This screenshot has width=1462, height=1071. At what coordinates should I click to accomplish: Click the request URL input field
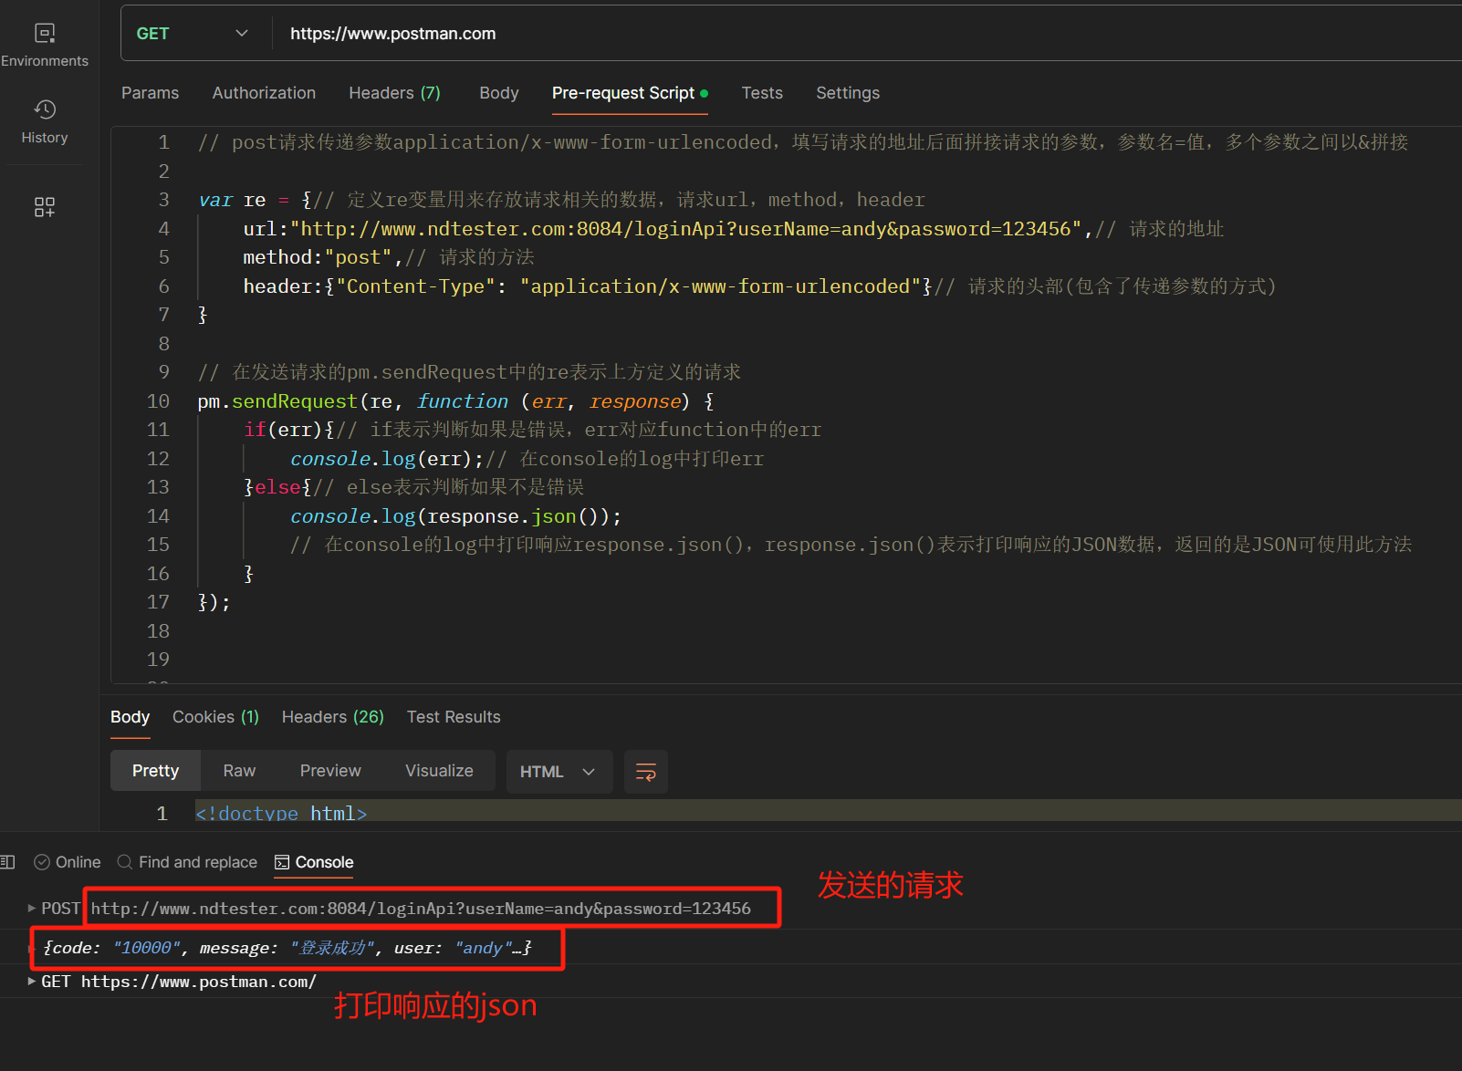point(867,34)
